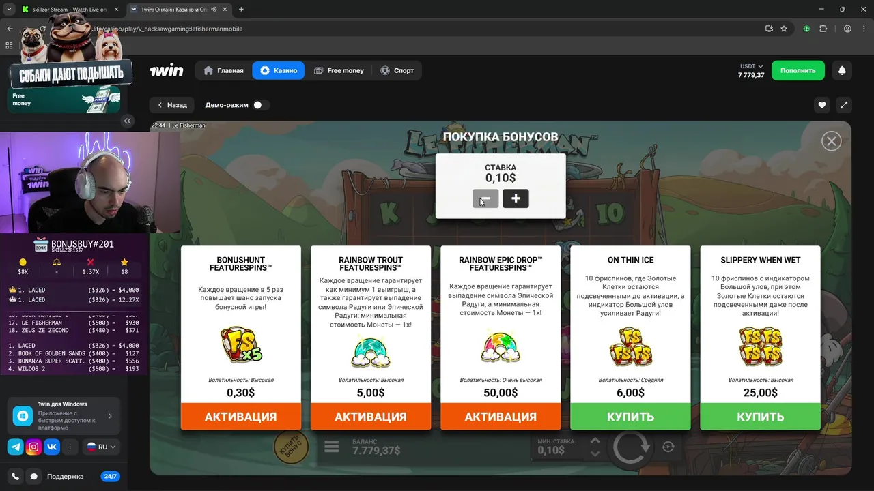874x491 pixels.
Task: Decrease the bet with minus button
Action: (485, 198)
